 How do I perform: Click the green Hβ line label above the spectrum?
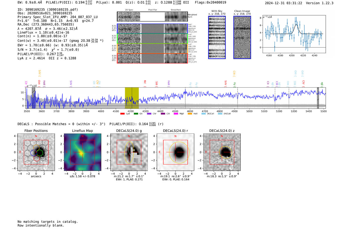(x=322, y=84)
